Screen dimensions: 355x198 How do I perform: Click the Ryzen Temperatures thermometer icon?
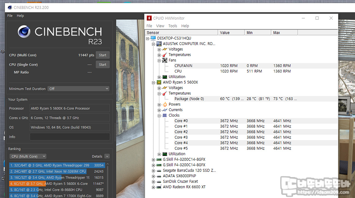pyautogui.click(x=164, y=93)
